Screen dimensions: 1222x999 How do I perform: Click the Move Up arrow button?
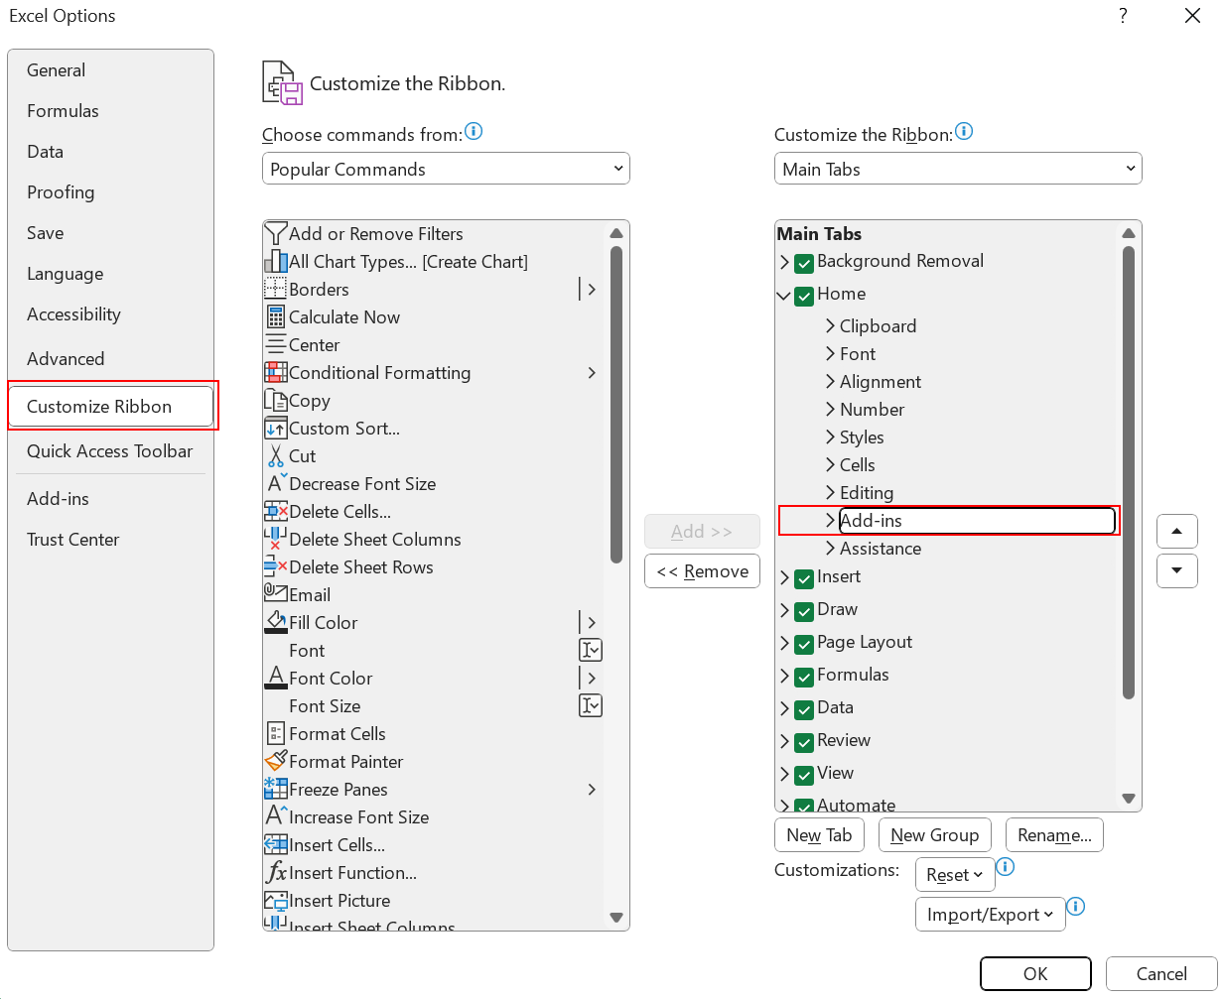(1176, 532)
